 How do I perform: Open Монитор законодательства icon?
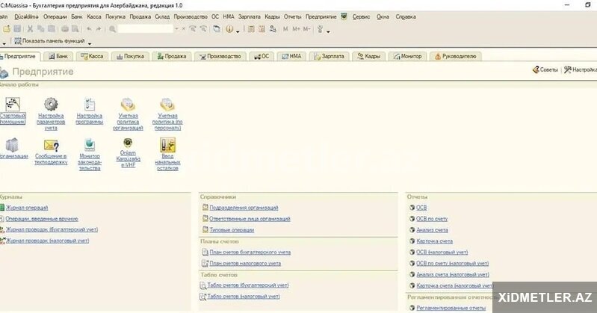(90, 145)
